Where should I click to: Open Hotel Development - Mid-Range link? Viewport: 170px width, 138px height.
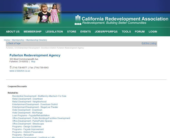coord(27,113)
